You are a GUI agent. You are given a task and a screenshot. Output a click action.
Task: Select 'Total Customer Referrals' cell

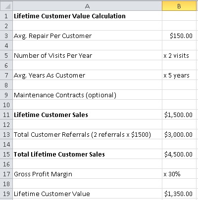click(87, 134)
